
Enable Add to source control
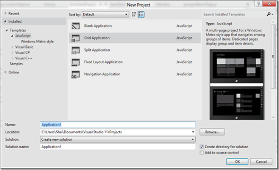pos(201,153)
